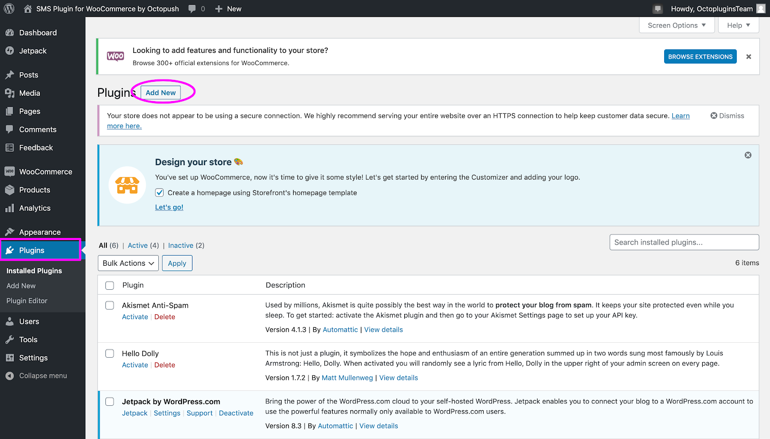This screenshot has height=439, width=770.
Task: Click the Plugins plug icon in sidebar
Action: (10, 250)
